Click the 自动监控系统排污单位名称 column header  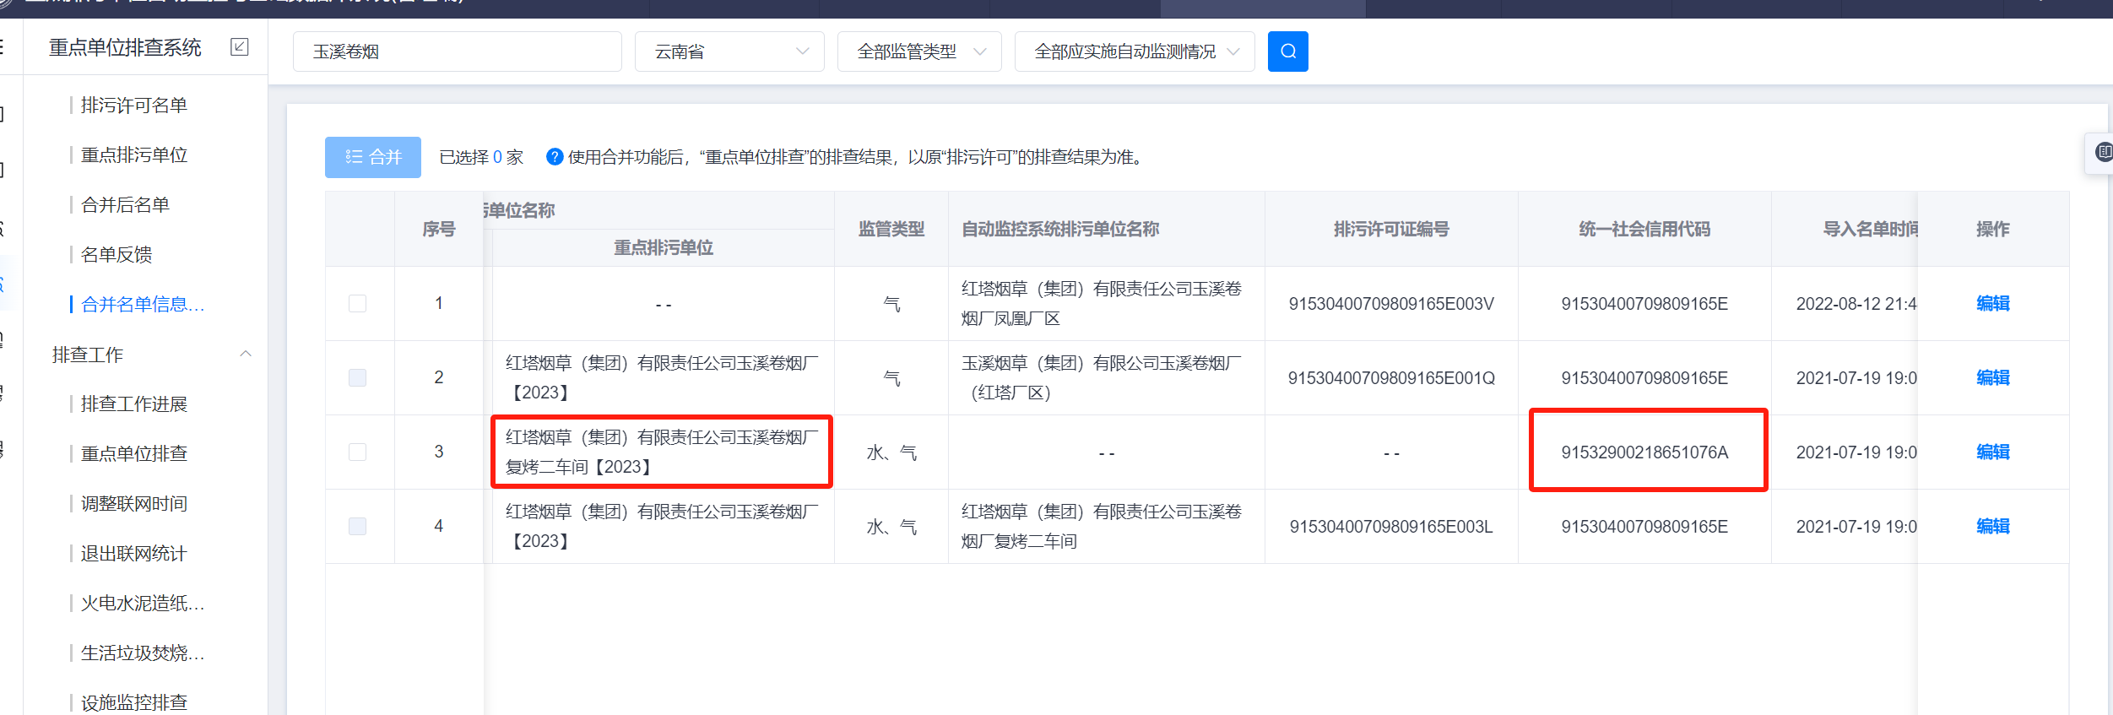tap(1060, 229)
